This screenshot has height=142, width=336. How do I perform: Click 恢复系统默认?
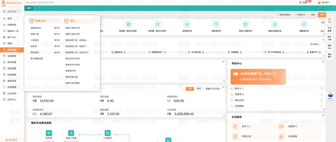284,15
